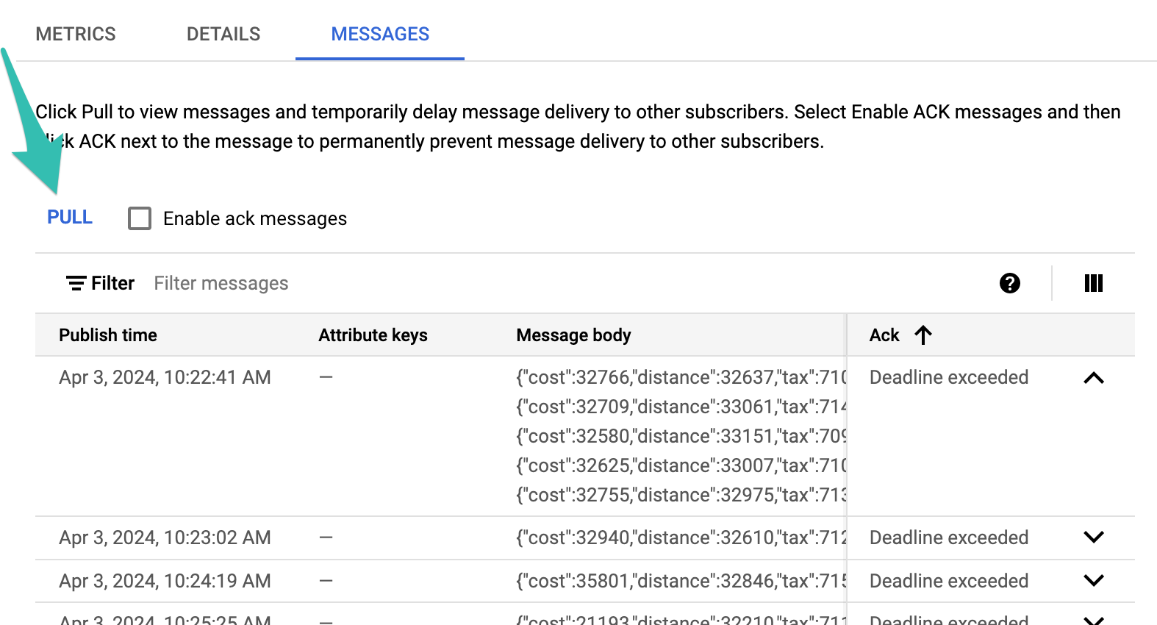Select the Apr 3 10:23:02 AM publish time

click(165, 537)
